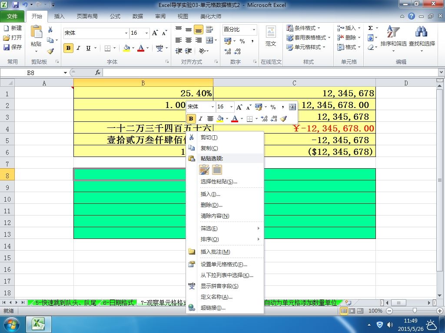
Task: Switch to the 公式 Formulas ribbon tab
Action: 115,16
